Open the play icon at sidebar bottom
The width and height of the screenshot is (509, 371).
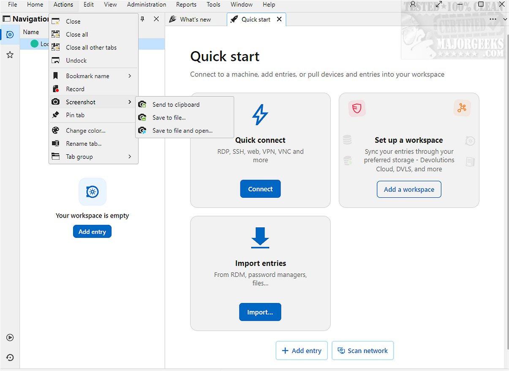point(10,338)
